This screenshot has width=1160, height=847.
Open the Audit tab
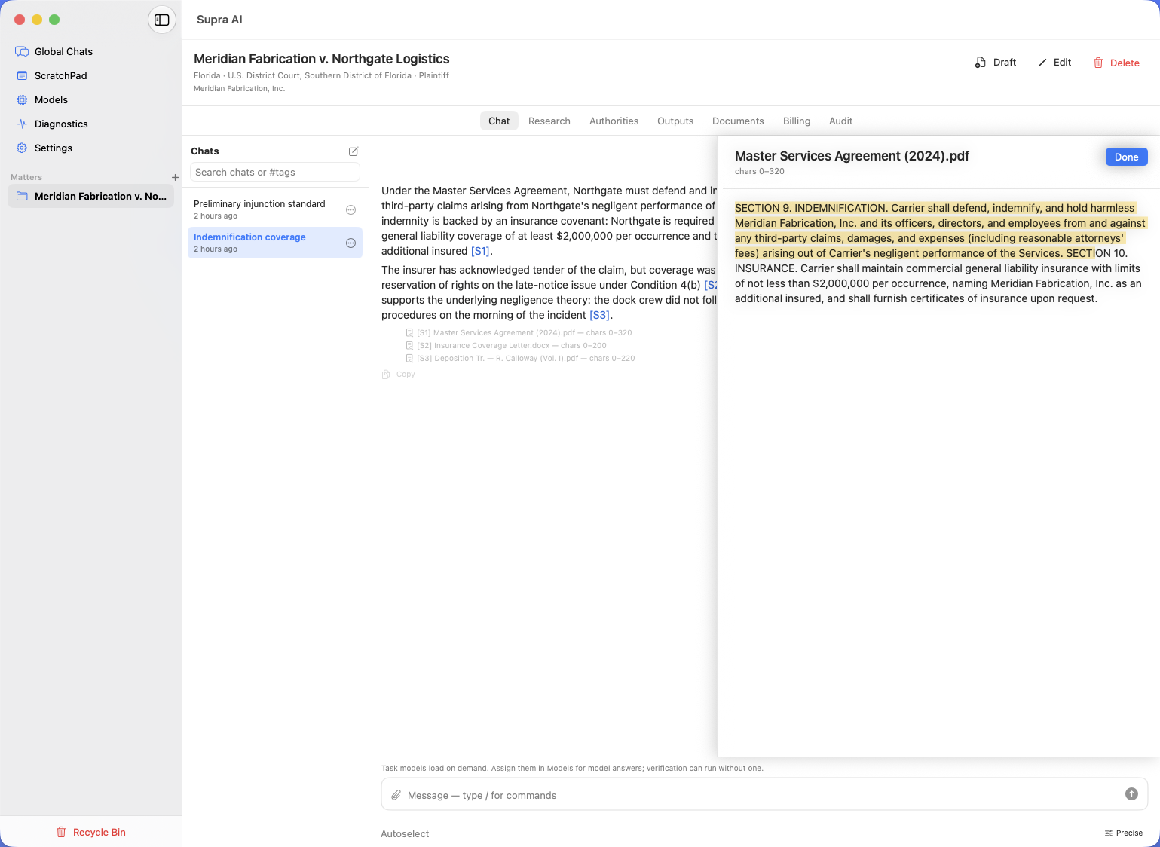coord(840,121)
